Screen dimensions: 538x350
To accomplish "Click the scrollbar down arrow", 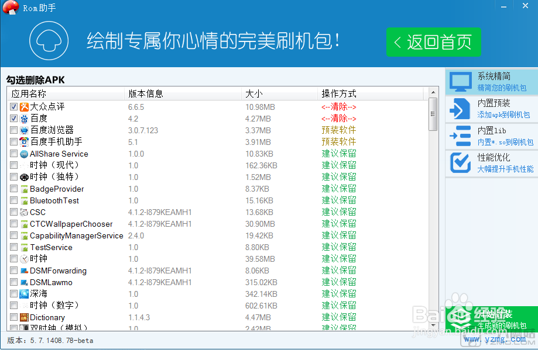I will 433,325.
